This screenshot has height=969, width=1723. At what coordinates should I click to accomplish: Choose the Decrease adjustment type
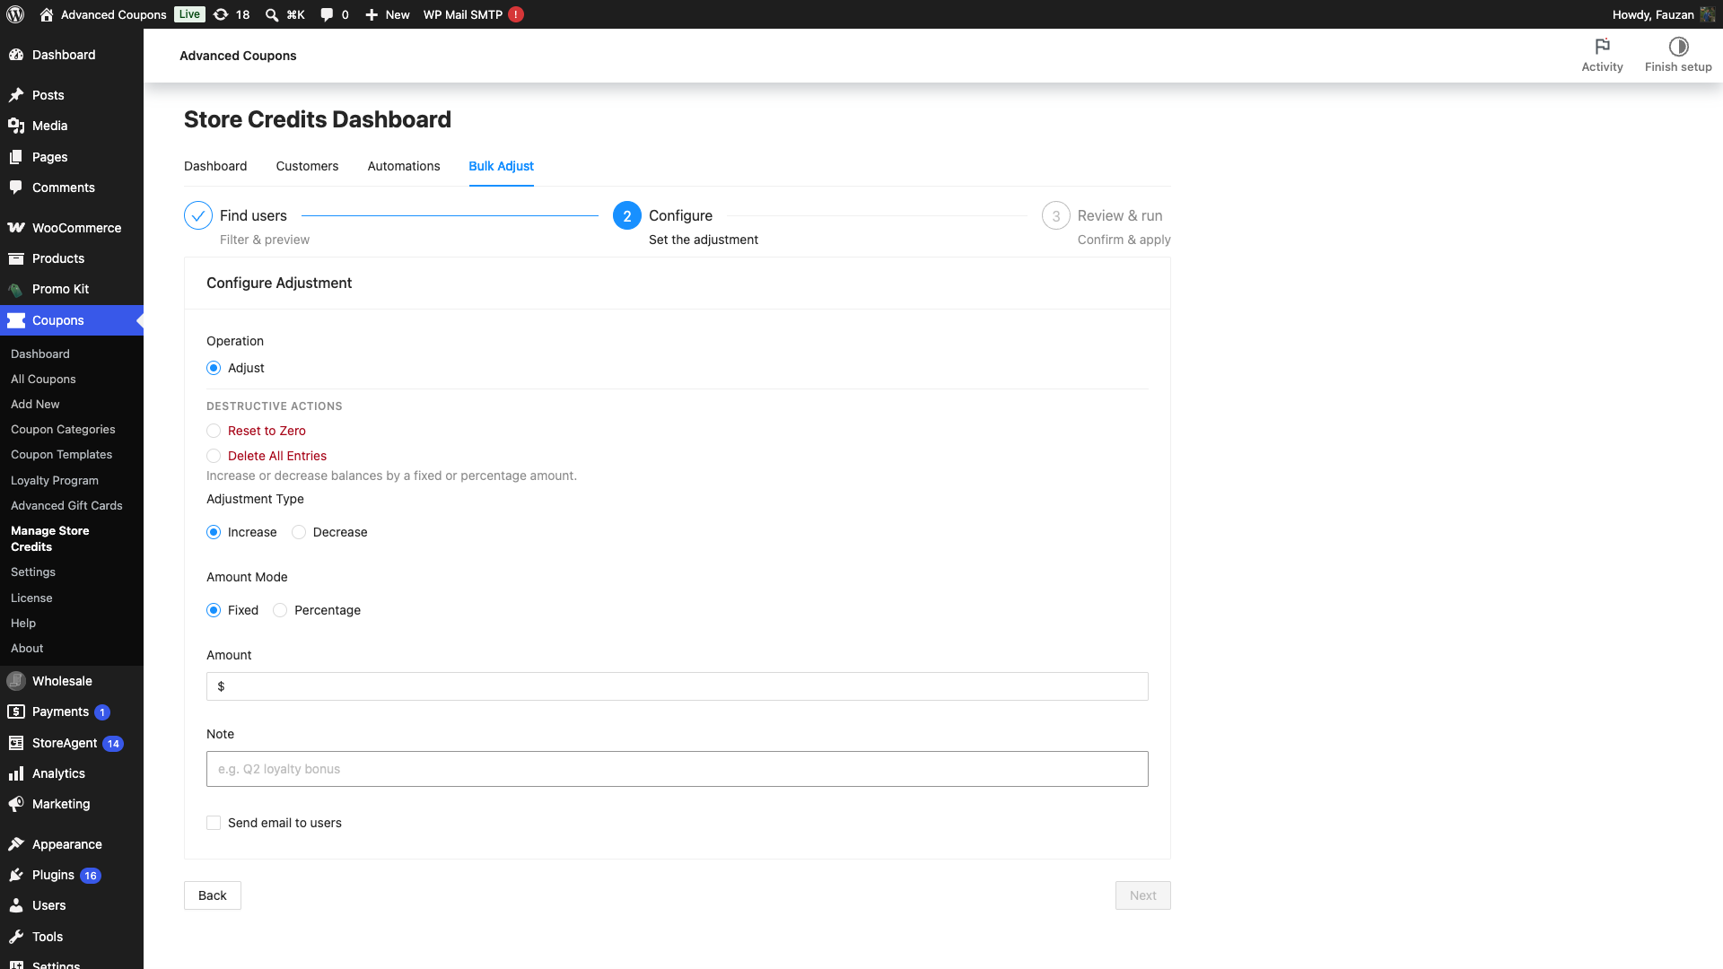299,532
